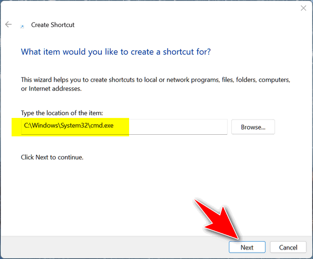Click the gray footer bar left of Next
The image size is (313, 259).
coord(115,247)
